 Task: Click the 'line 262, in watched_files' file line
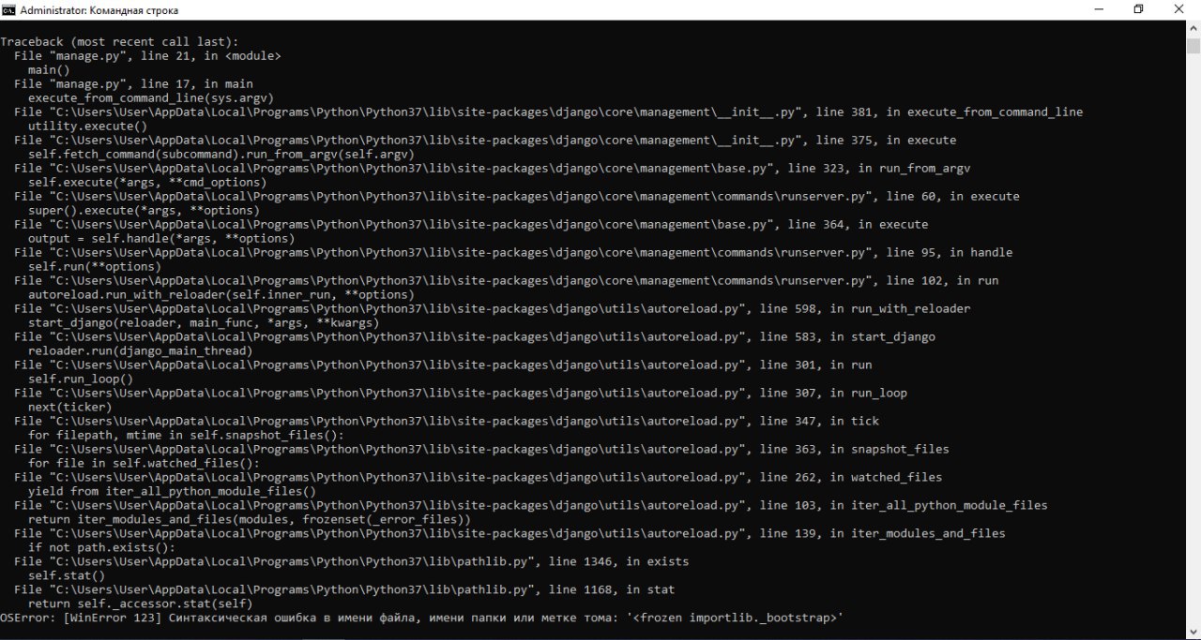[479, 478]
